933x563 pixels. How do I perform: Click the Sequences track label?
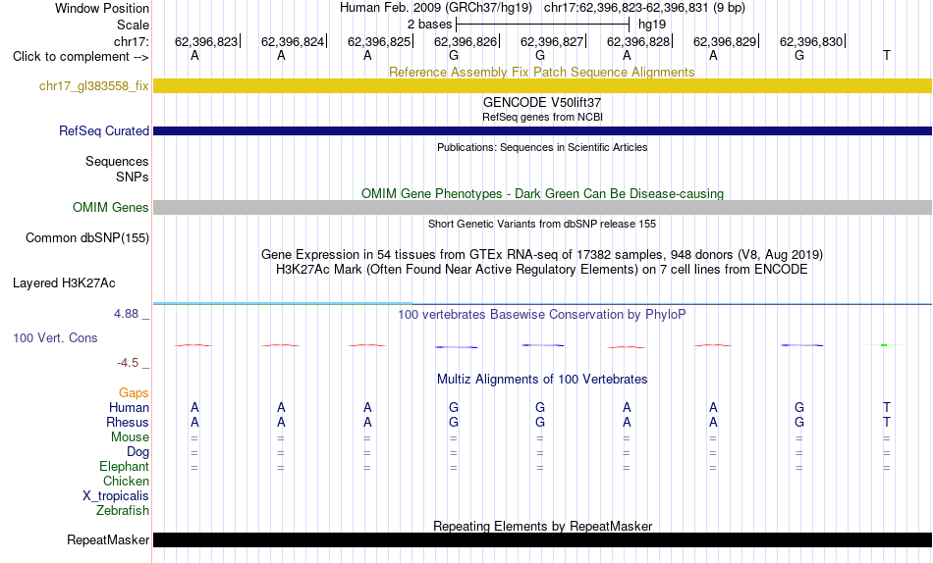(117, 162)
